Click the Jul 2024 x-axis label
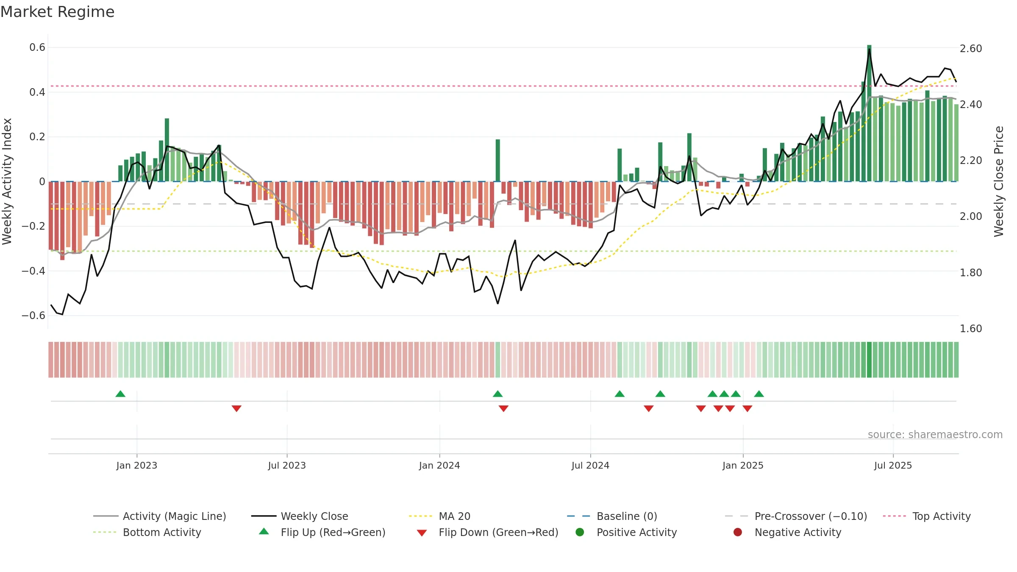The height and width of the screenshot is (572, 1017). pyautogui.click(x=590, y=465)
